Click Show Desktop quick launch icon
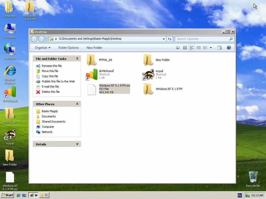 (x=24, y=195)
